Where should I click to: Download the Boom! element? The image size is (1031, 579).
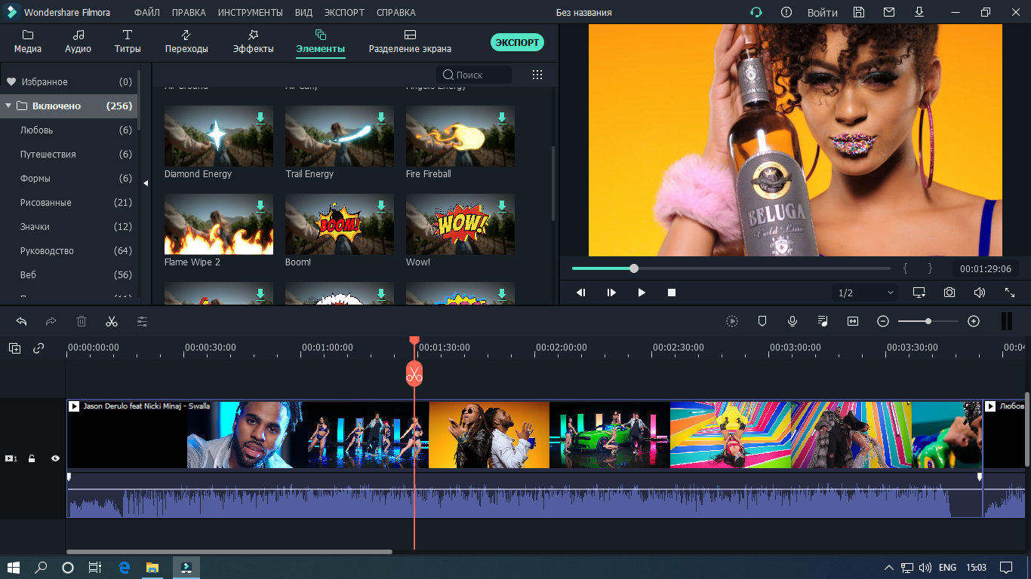pyautogui.click(x=381, y=206)
